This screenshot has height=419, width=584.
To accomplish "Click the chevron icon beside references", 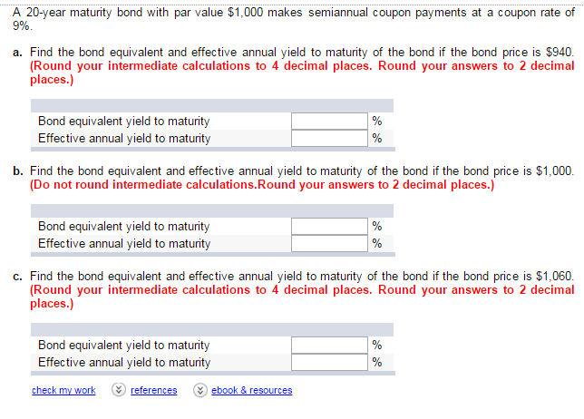I will click(x=119, y=390).
